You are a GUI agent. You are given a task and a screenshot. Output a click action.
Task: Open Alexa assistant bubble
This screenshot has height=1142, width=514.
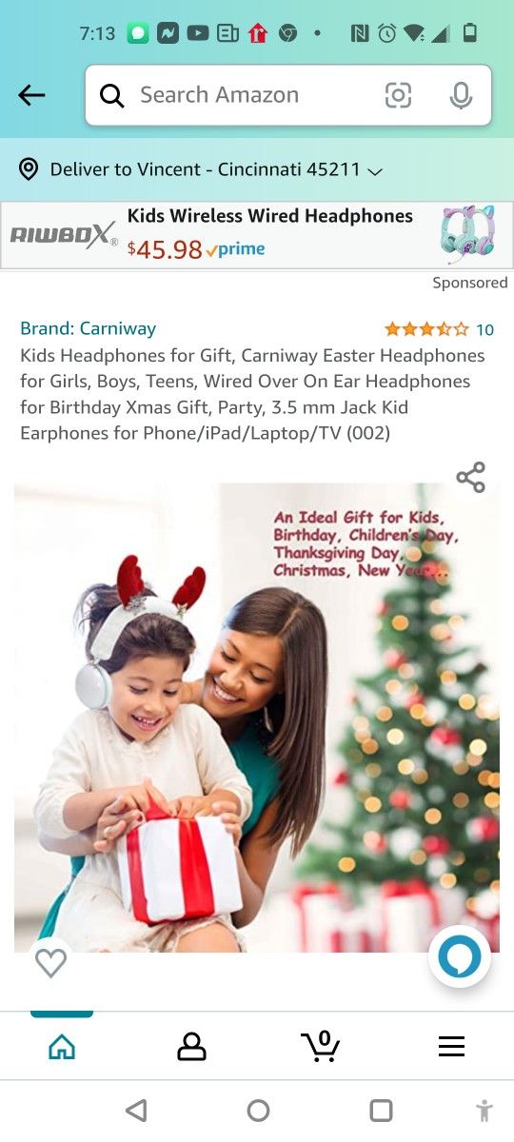point(460,956)
